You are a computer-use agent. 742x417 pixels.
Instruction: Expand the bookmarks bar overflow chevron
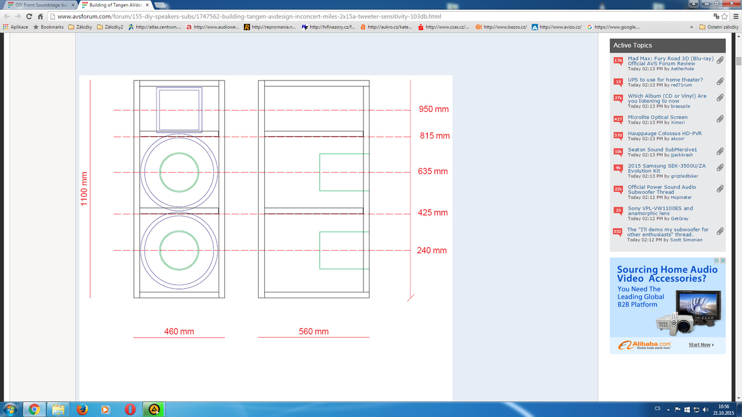coord(691,27)
